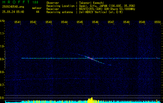The height and width of the screenshot is (103, 163).
Task: Select the 1.1 frequency axis label
Action: point(2,33)
